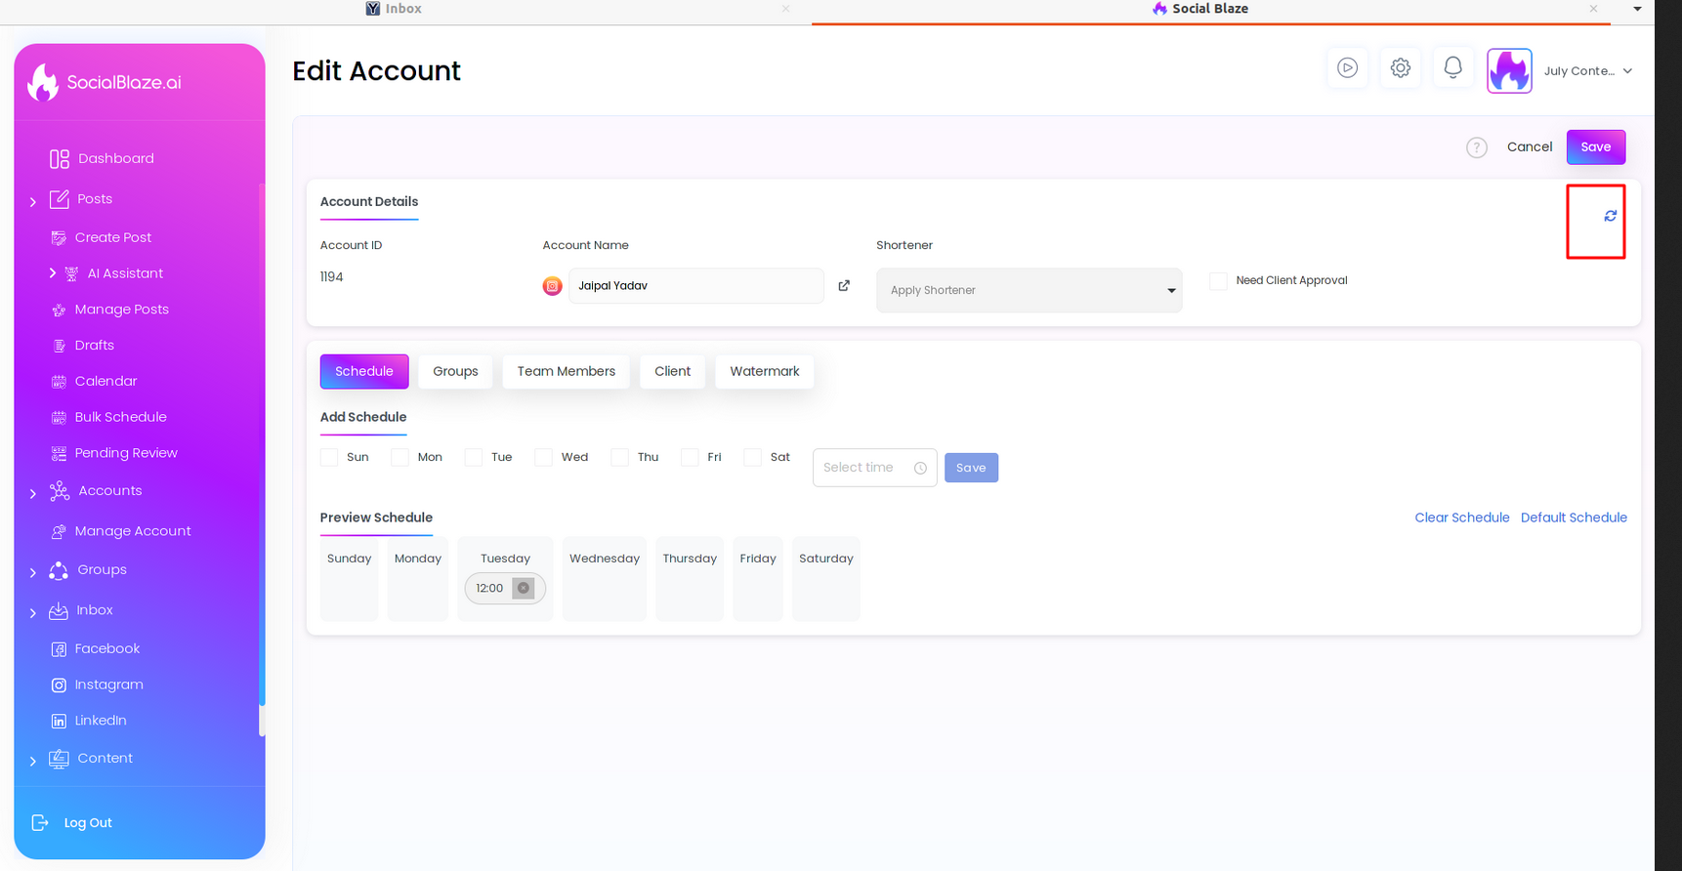Switch to the Inbox browser tab
The image size is (1682, 871).
coord(394,9)
